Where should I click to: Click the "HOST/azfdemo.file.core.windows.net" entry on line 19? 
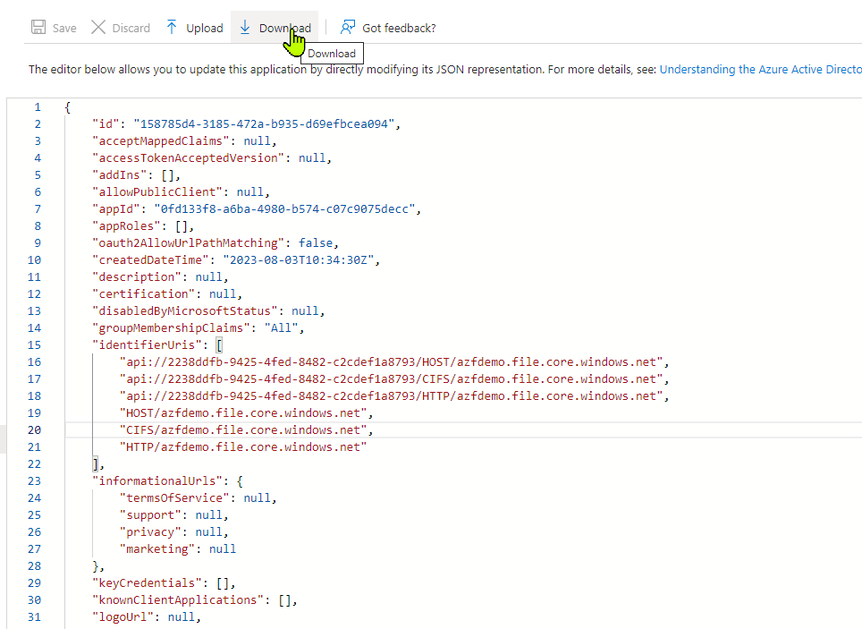(245, 413)
